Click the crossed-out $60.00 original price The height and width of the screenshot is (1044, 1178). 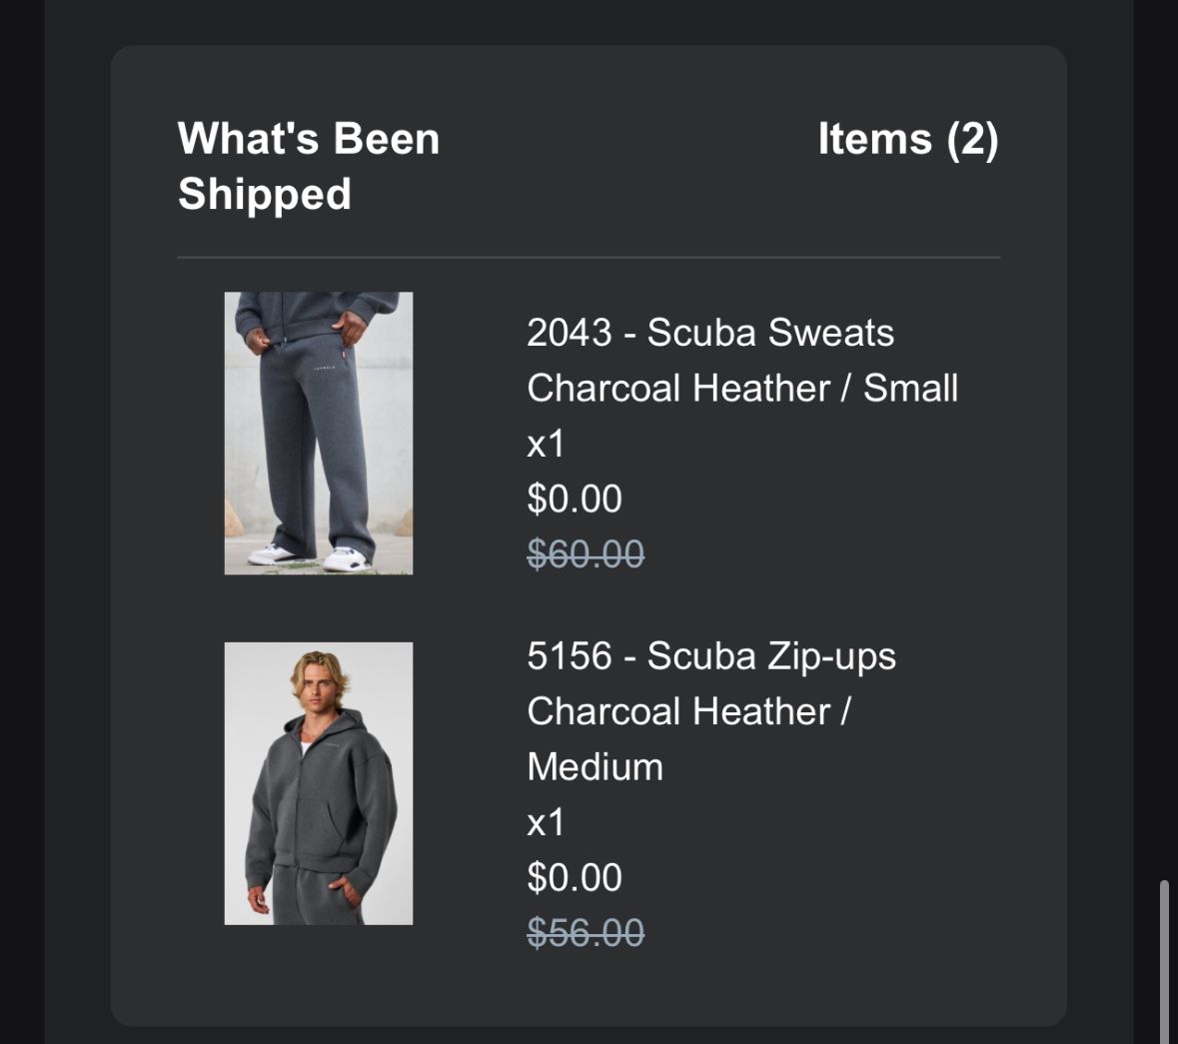(586, 553)
